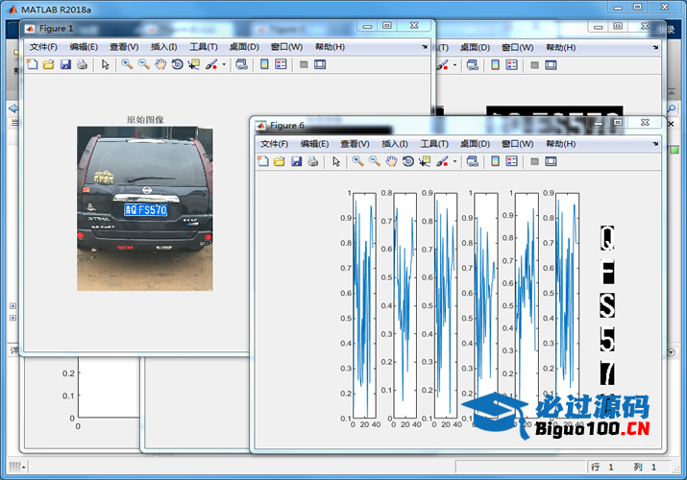The width and height of the screenshot is (687, 480).
Task: Toggle the Pan hand tool in Figure 1
Action: (160, 64)
